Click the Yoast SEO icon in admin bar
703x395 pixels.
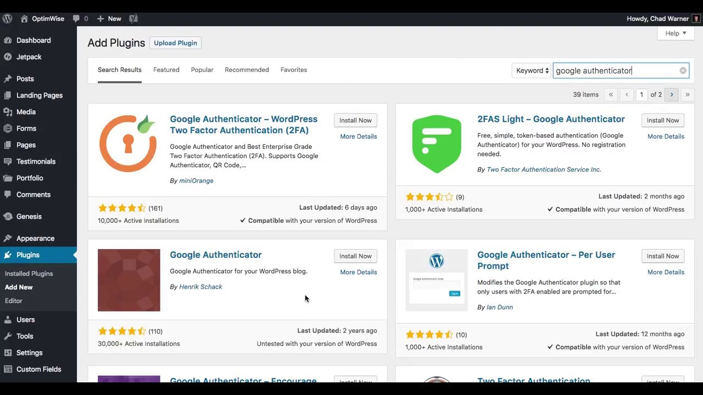pos(133,19)
